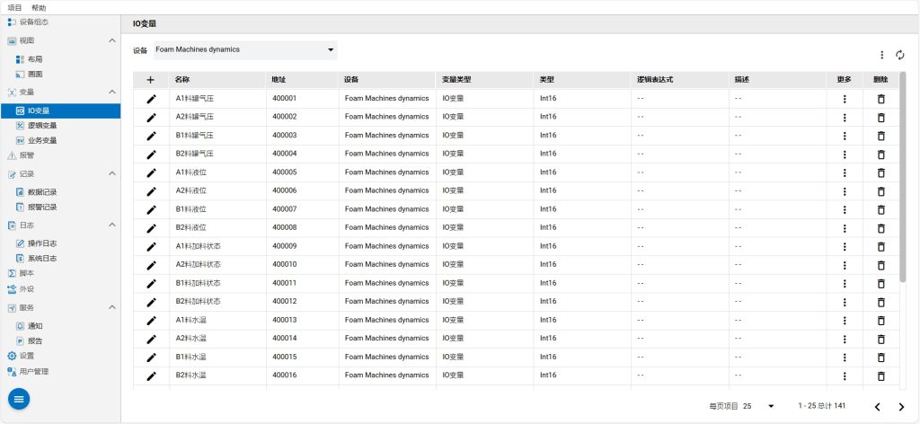Click the blue round hamburger menu button
The width and height of the screenshot is (920, 424).
tap(19, 398)
